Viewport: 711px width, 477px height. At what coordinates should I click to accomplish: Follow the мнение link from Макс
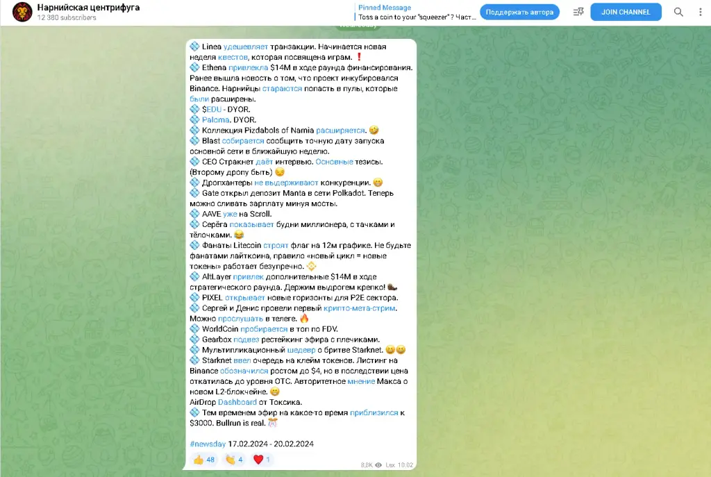361,381
